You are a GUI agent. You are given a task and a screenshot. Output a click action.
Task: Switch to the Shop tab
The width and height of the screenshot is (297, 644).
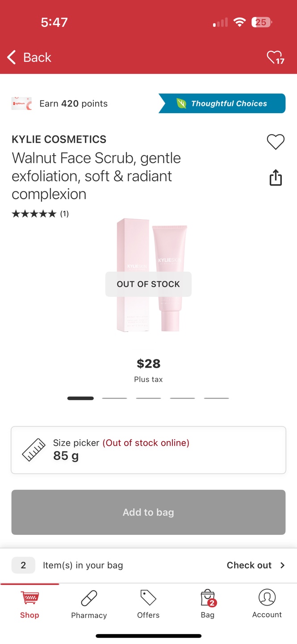tap(29, 605)
